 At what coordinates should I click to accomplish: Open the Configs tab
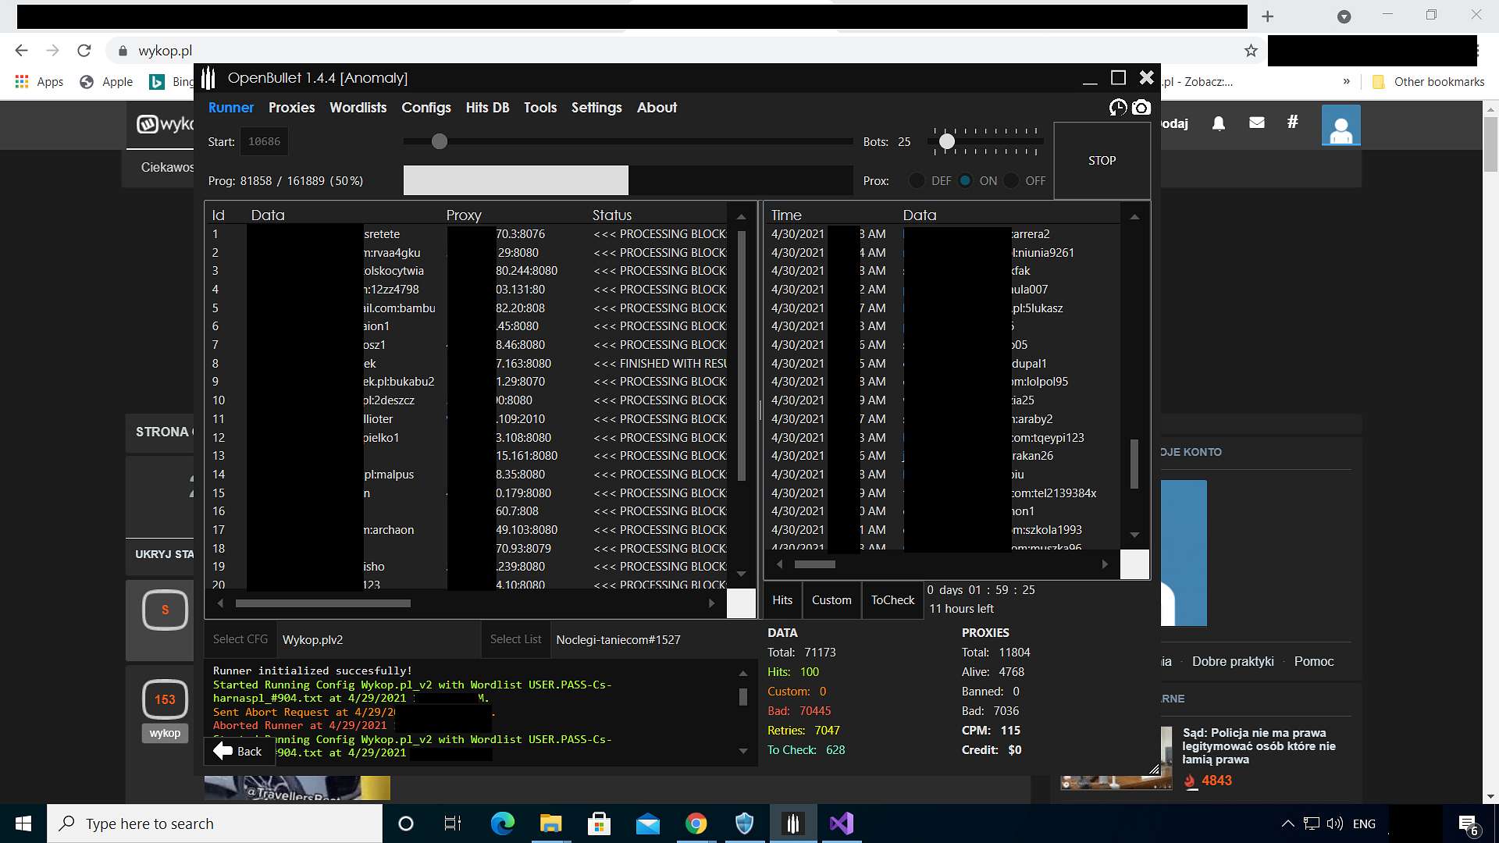point(426,108)
